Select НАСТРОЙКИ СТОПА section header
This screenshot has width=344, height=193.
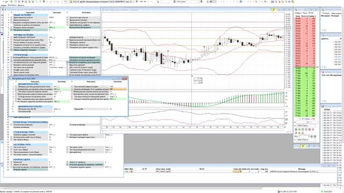(x=30, y=145)
